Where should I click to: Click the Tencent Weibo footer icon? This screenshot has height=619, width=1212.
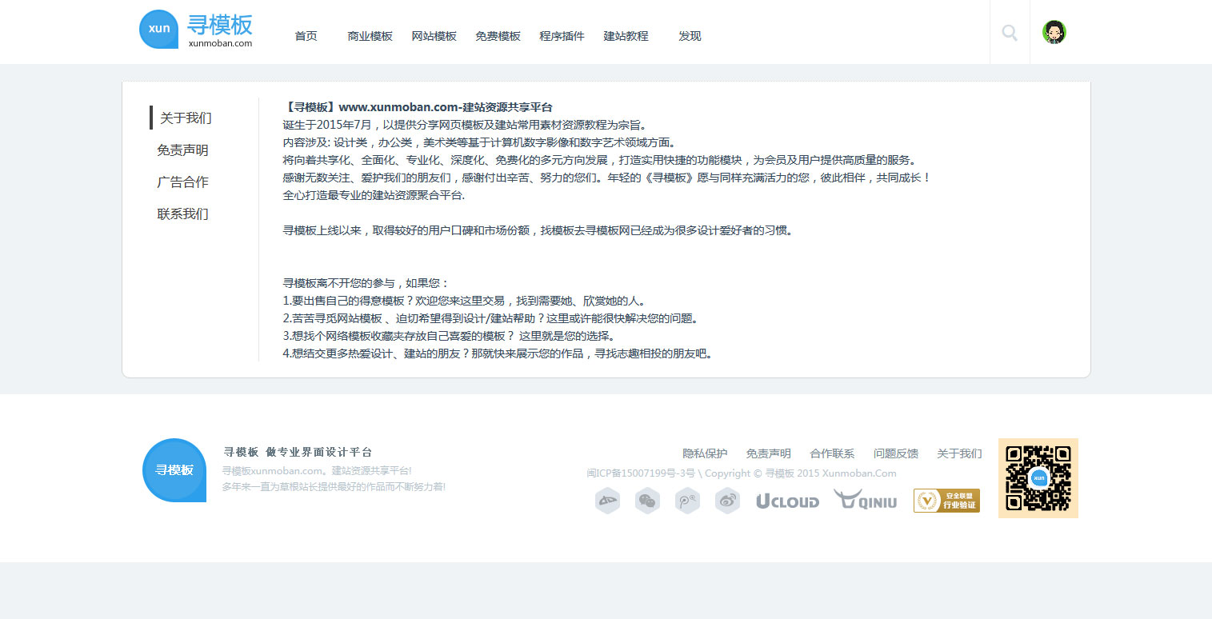click(687, 501)
